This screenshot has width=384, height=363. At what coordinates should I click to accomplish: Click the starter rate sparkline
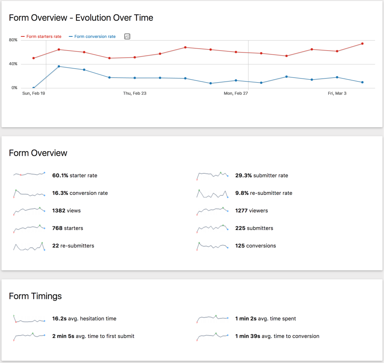pos(29,174)
